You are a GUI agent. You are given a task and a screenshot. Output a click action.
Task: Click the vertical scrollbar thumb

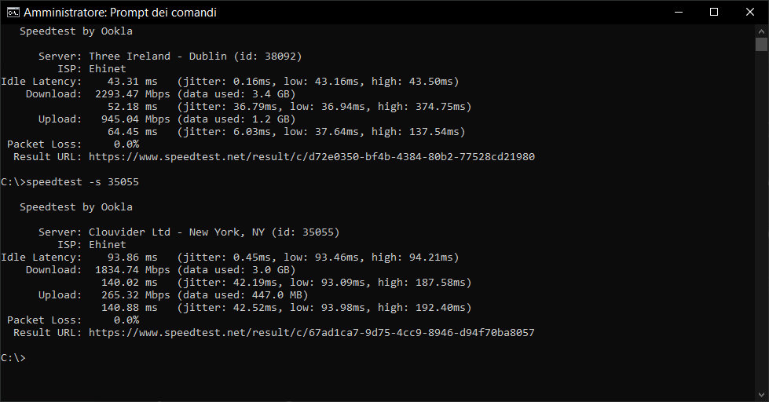[761, 44]
